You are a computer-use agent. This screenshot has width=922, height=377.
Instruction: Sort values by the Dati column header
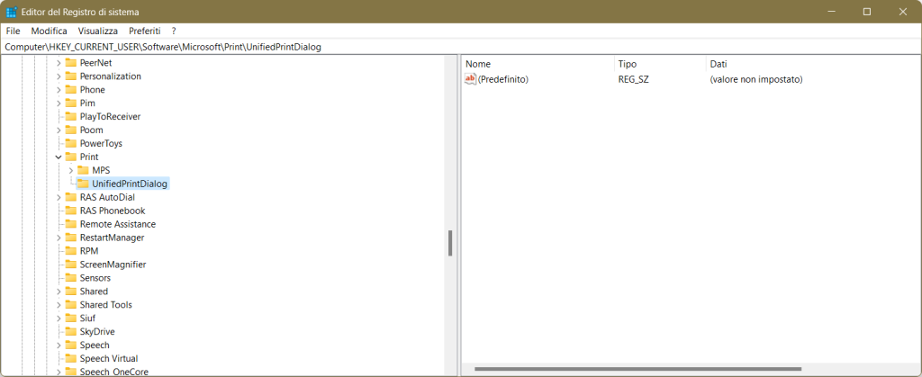[x=813, y=64]
